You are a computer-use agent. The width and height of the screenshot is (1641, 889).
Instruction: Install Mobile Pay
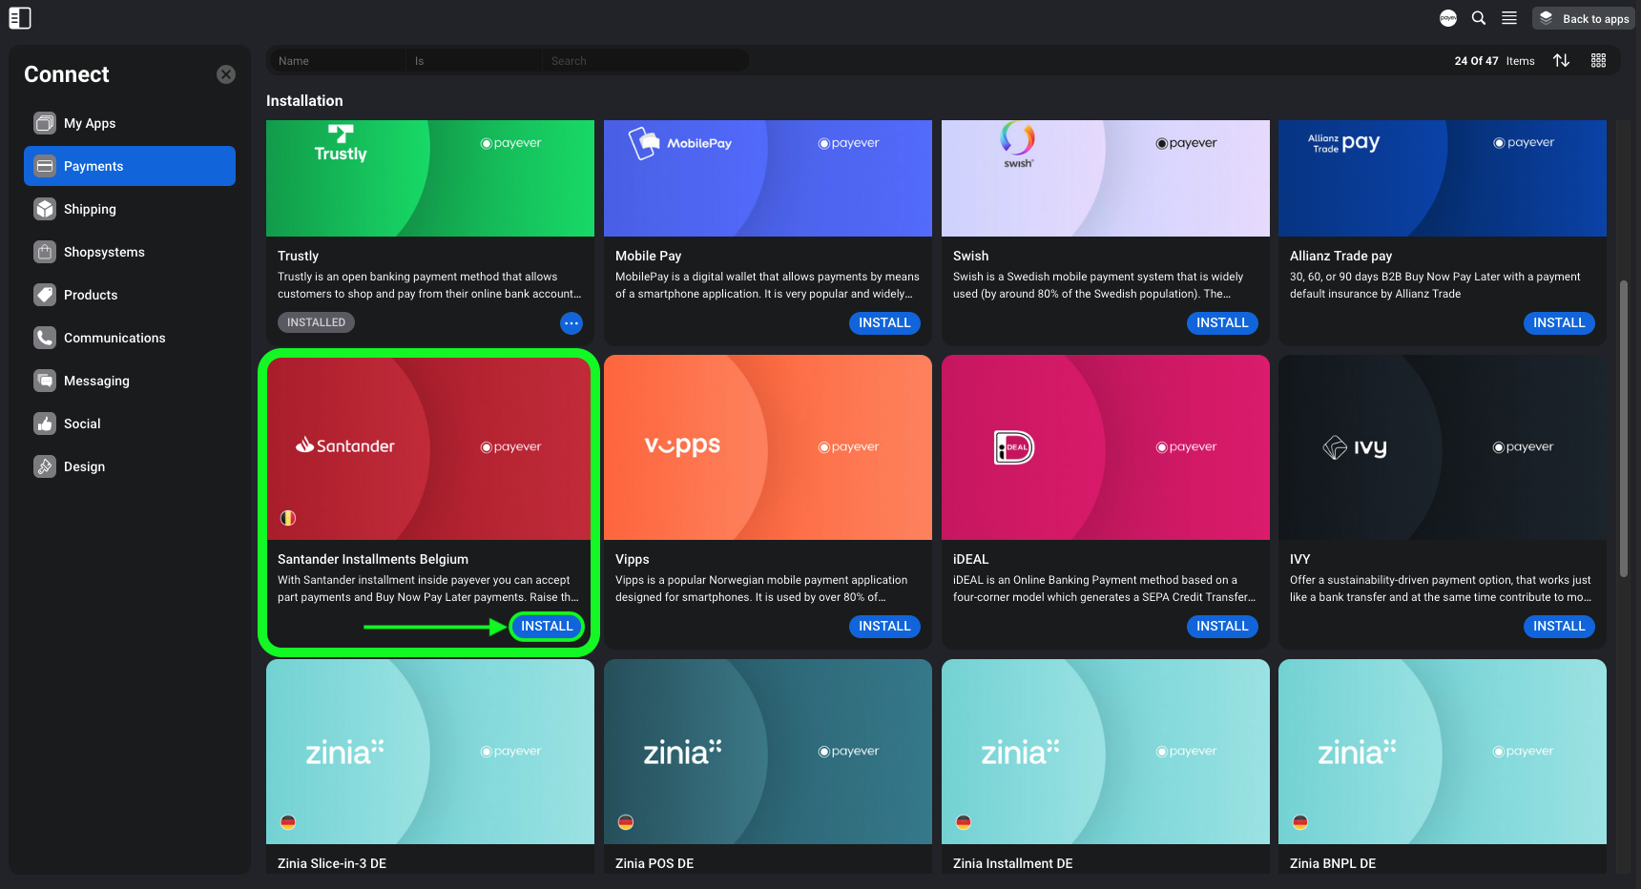[884, 323]
